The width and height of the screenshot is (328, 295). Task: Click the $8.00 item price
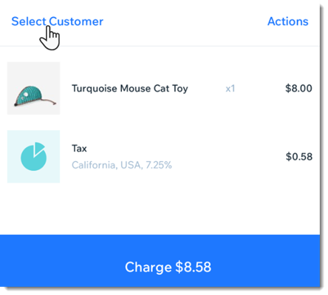click(x=298, y=88)
